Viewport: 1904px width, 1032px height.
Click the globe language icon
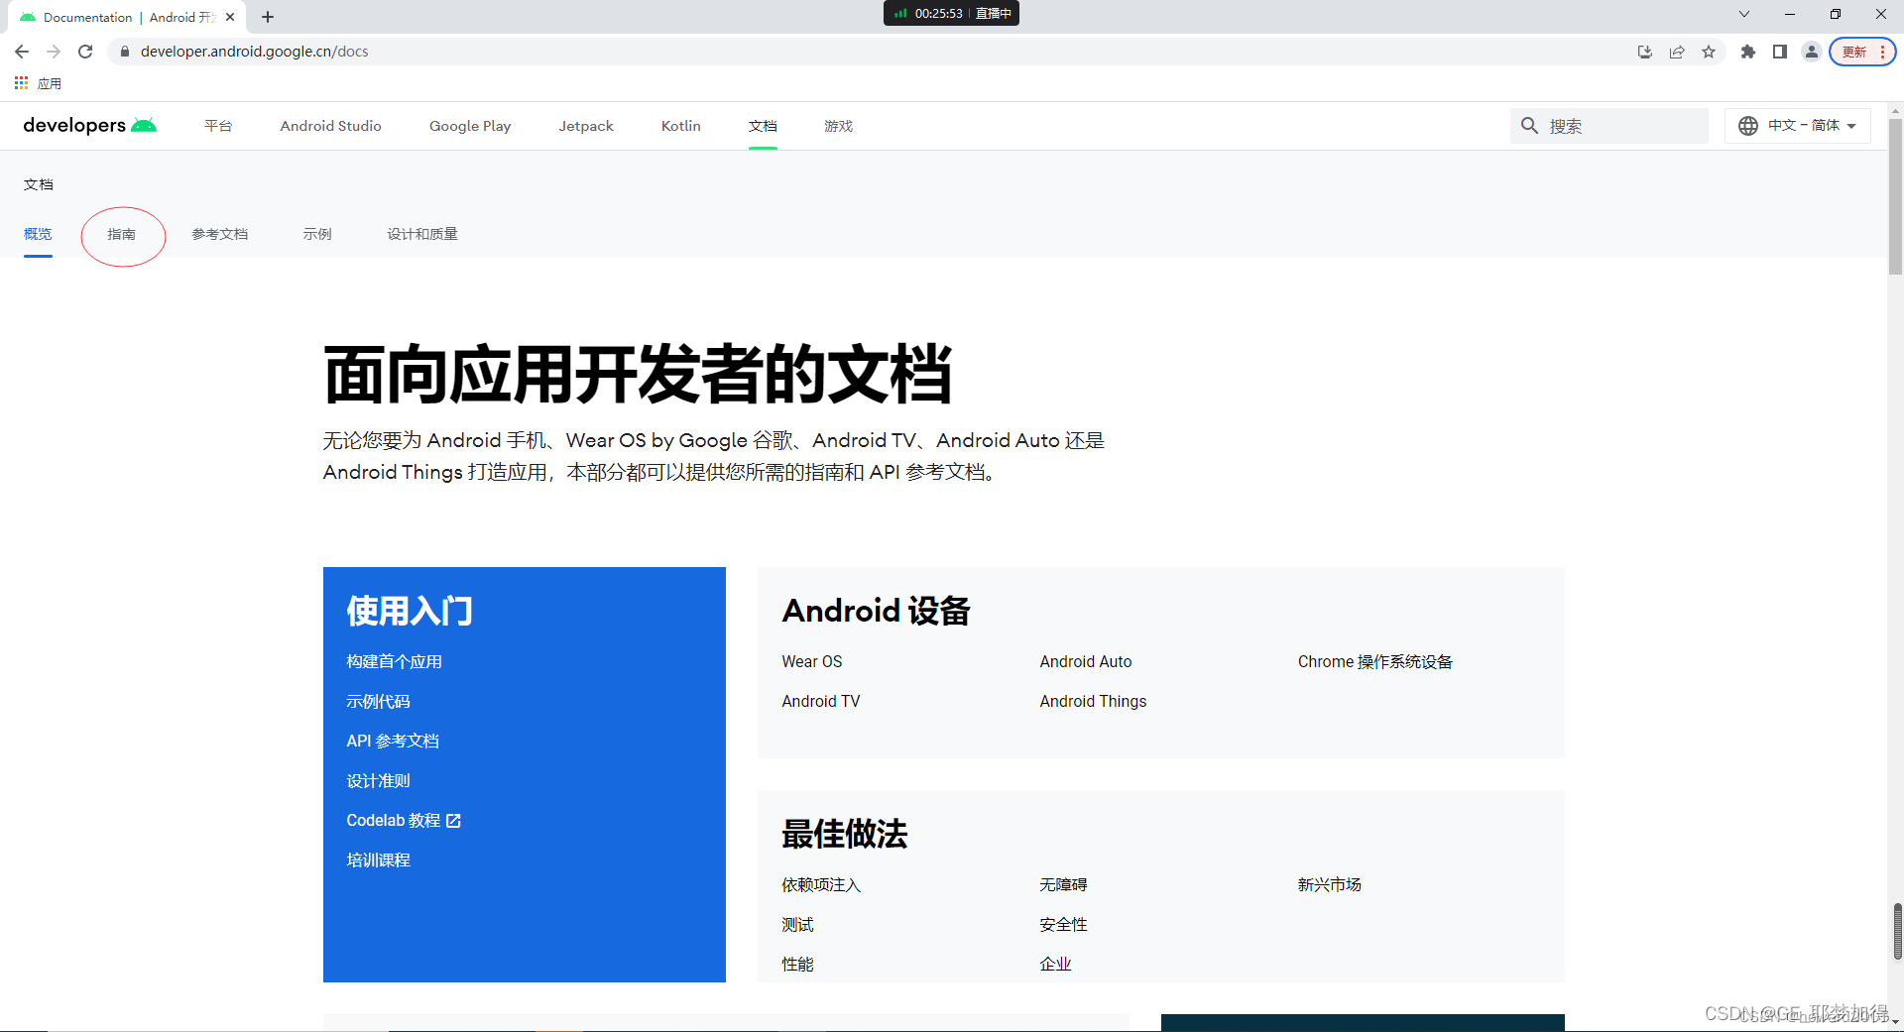[x=1748, y=126]
